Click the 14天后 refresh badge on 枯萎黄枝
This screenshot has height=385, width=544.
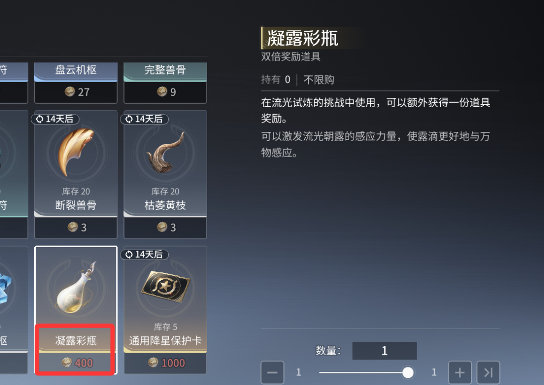pyautogui.click(x=145, y=119)
